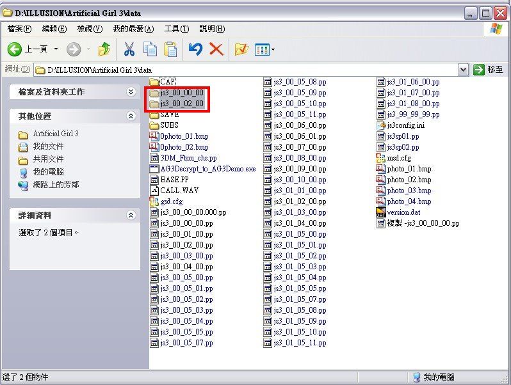
Task: Select the version.dat file icon
Action: tap(380, 212)
